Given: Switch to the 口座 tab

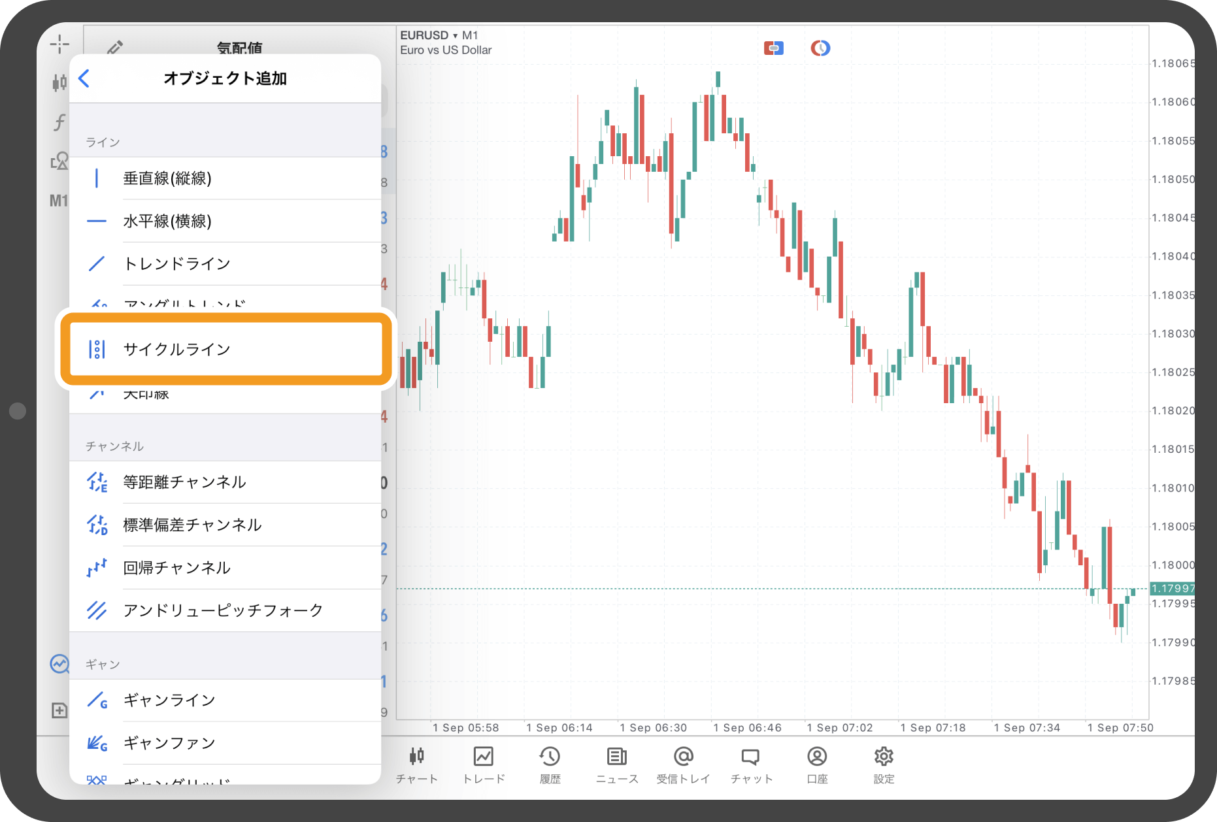Looking at the screenshot, I should coord(817,764).
